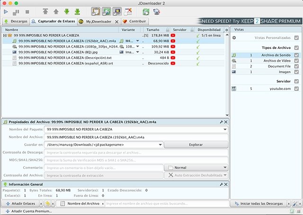The width and height of the screenshot is (303, 215).
Task: Toggle clipboard monitoring toolbar icon
Action: (x=96, y=11)
